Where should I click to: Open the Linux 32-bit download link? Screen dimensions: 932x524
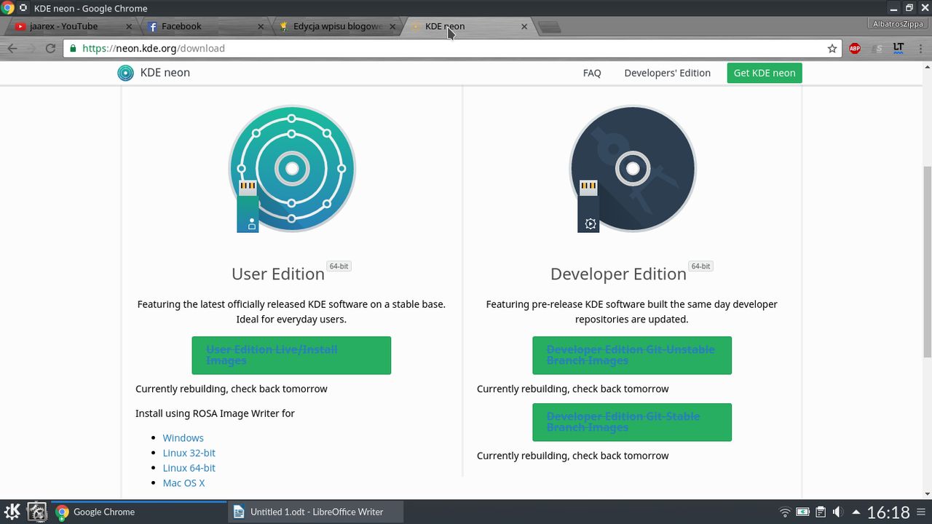tap(189, 453)
